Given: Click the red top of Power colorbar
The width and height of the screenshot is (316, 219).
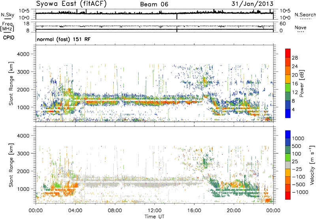Looking at the screenshot, I should [x=288, y=53].
